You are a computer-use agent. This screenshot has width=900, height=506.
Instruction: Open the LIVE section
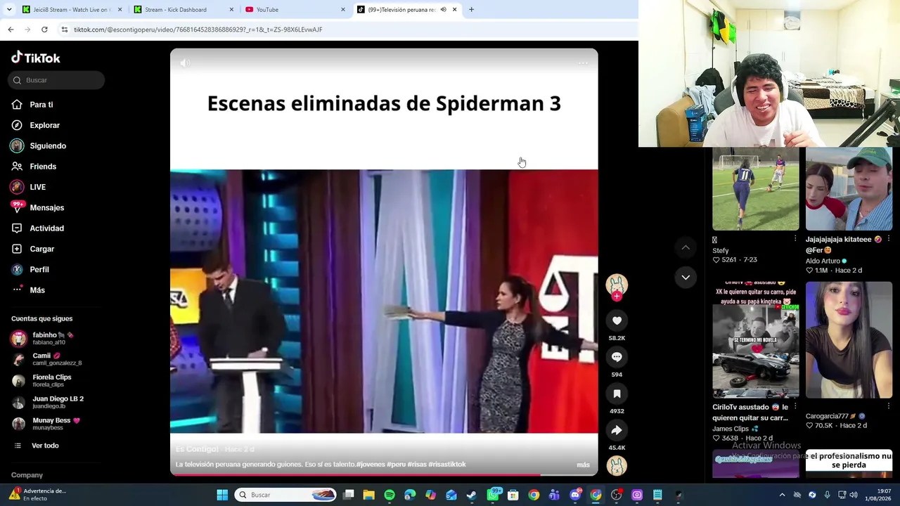(x=38, y=187)
